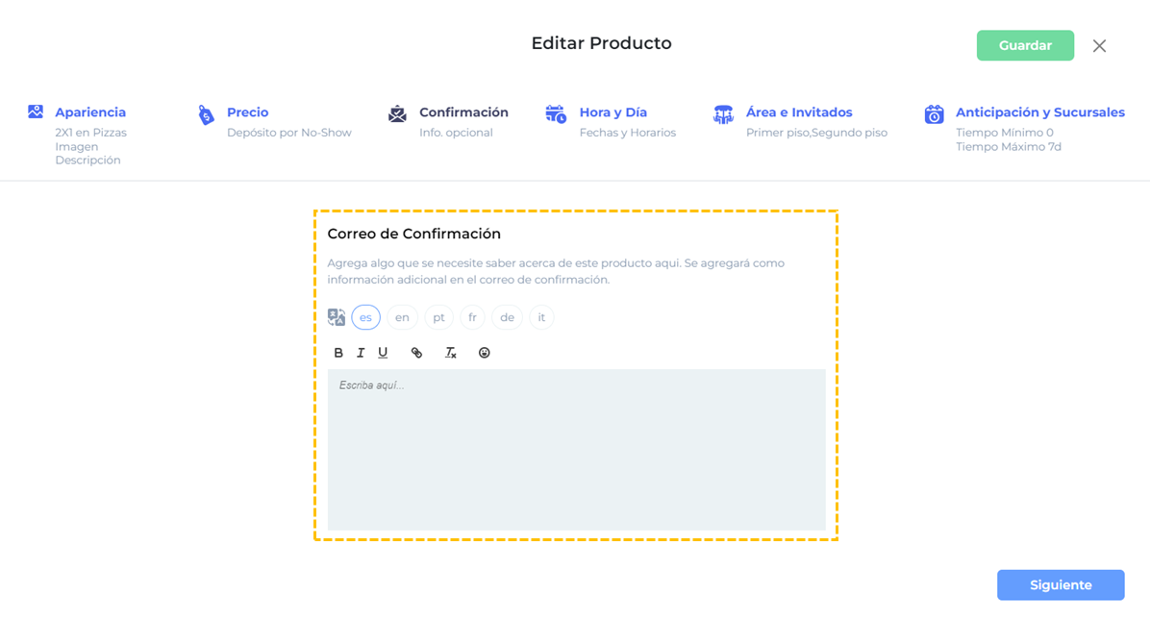Screen dimensions: 1150x620
Task: Clear text formatting with Tx icon
Action: point(450,353)
